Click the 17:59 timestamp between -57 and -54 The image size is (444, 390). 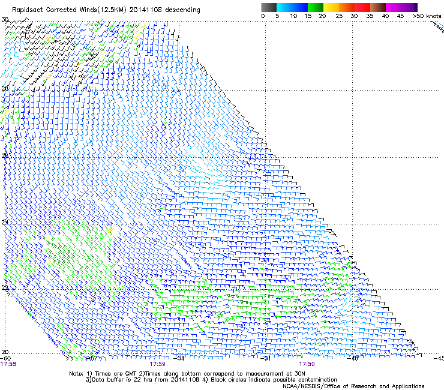pos(157,364)
